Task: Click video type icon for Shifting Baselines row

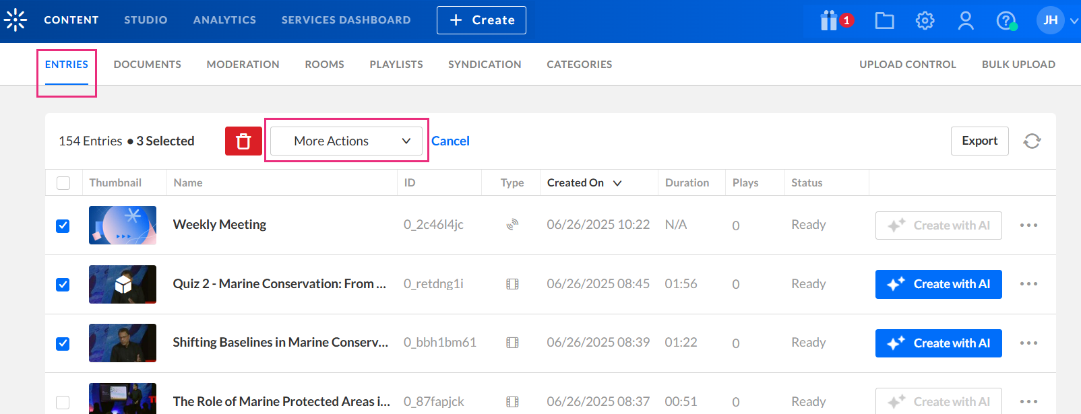Action: coord(512,343)
